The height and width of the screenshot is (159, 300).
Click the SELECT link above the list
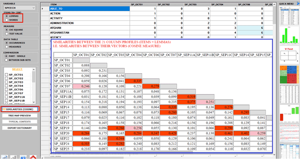click(17, 69)
